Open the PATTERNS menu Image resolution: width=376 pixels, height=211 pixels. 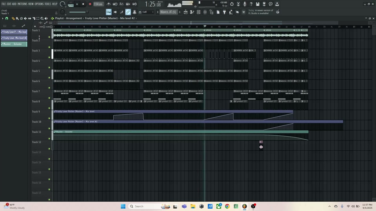[x=22, y=4]
